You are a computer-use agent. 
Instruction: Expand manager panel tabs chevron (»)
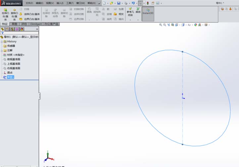pyautogui.click(x=37, y=29)
